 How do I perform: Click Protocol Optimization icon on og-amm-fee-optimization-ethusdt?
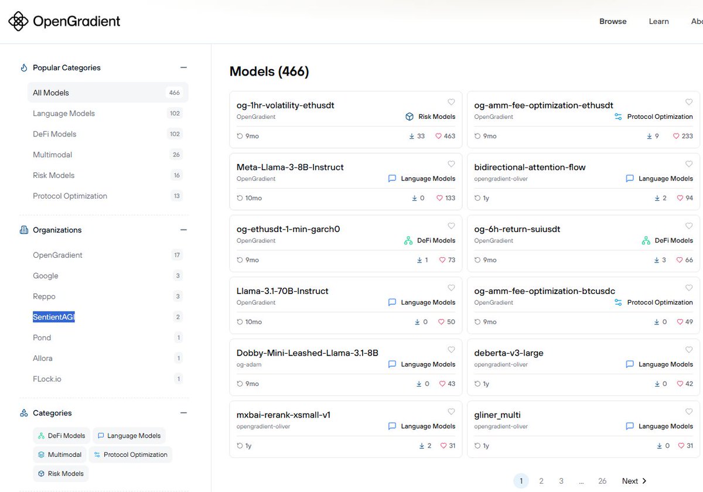[x=618, y=117]
